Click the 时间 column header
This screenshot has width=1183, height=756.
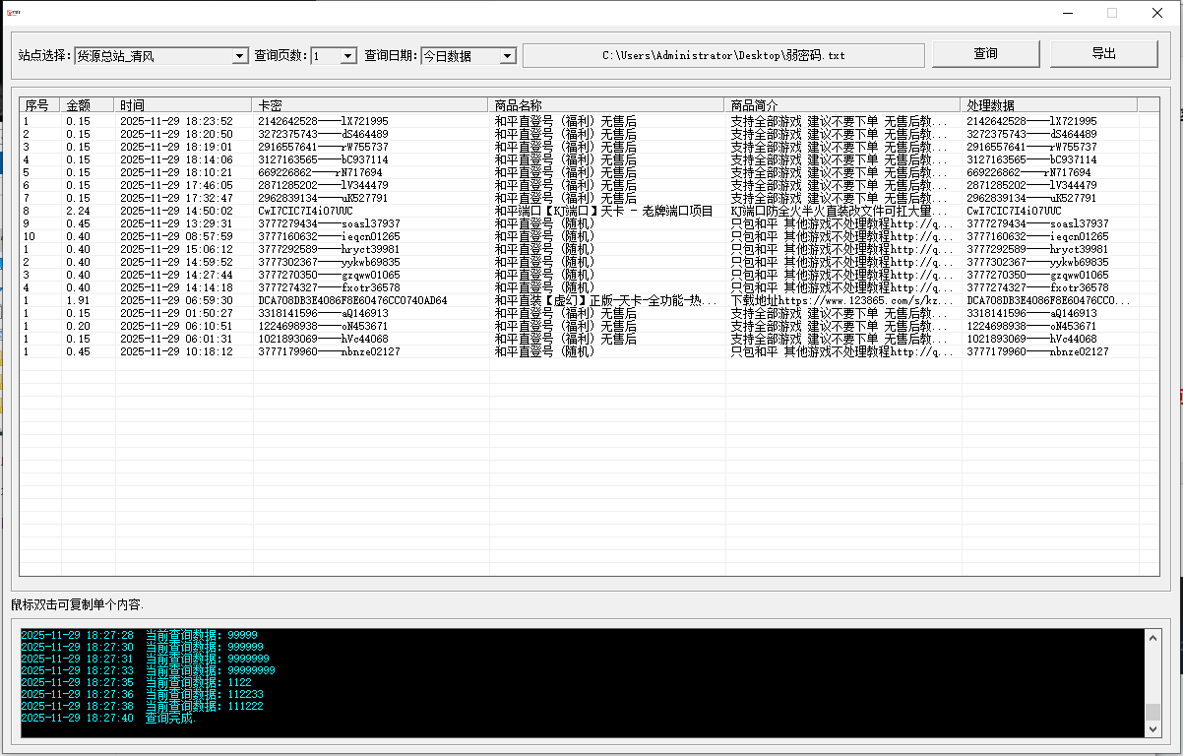183,105
